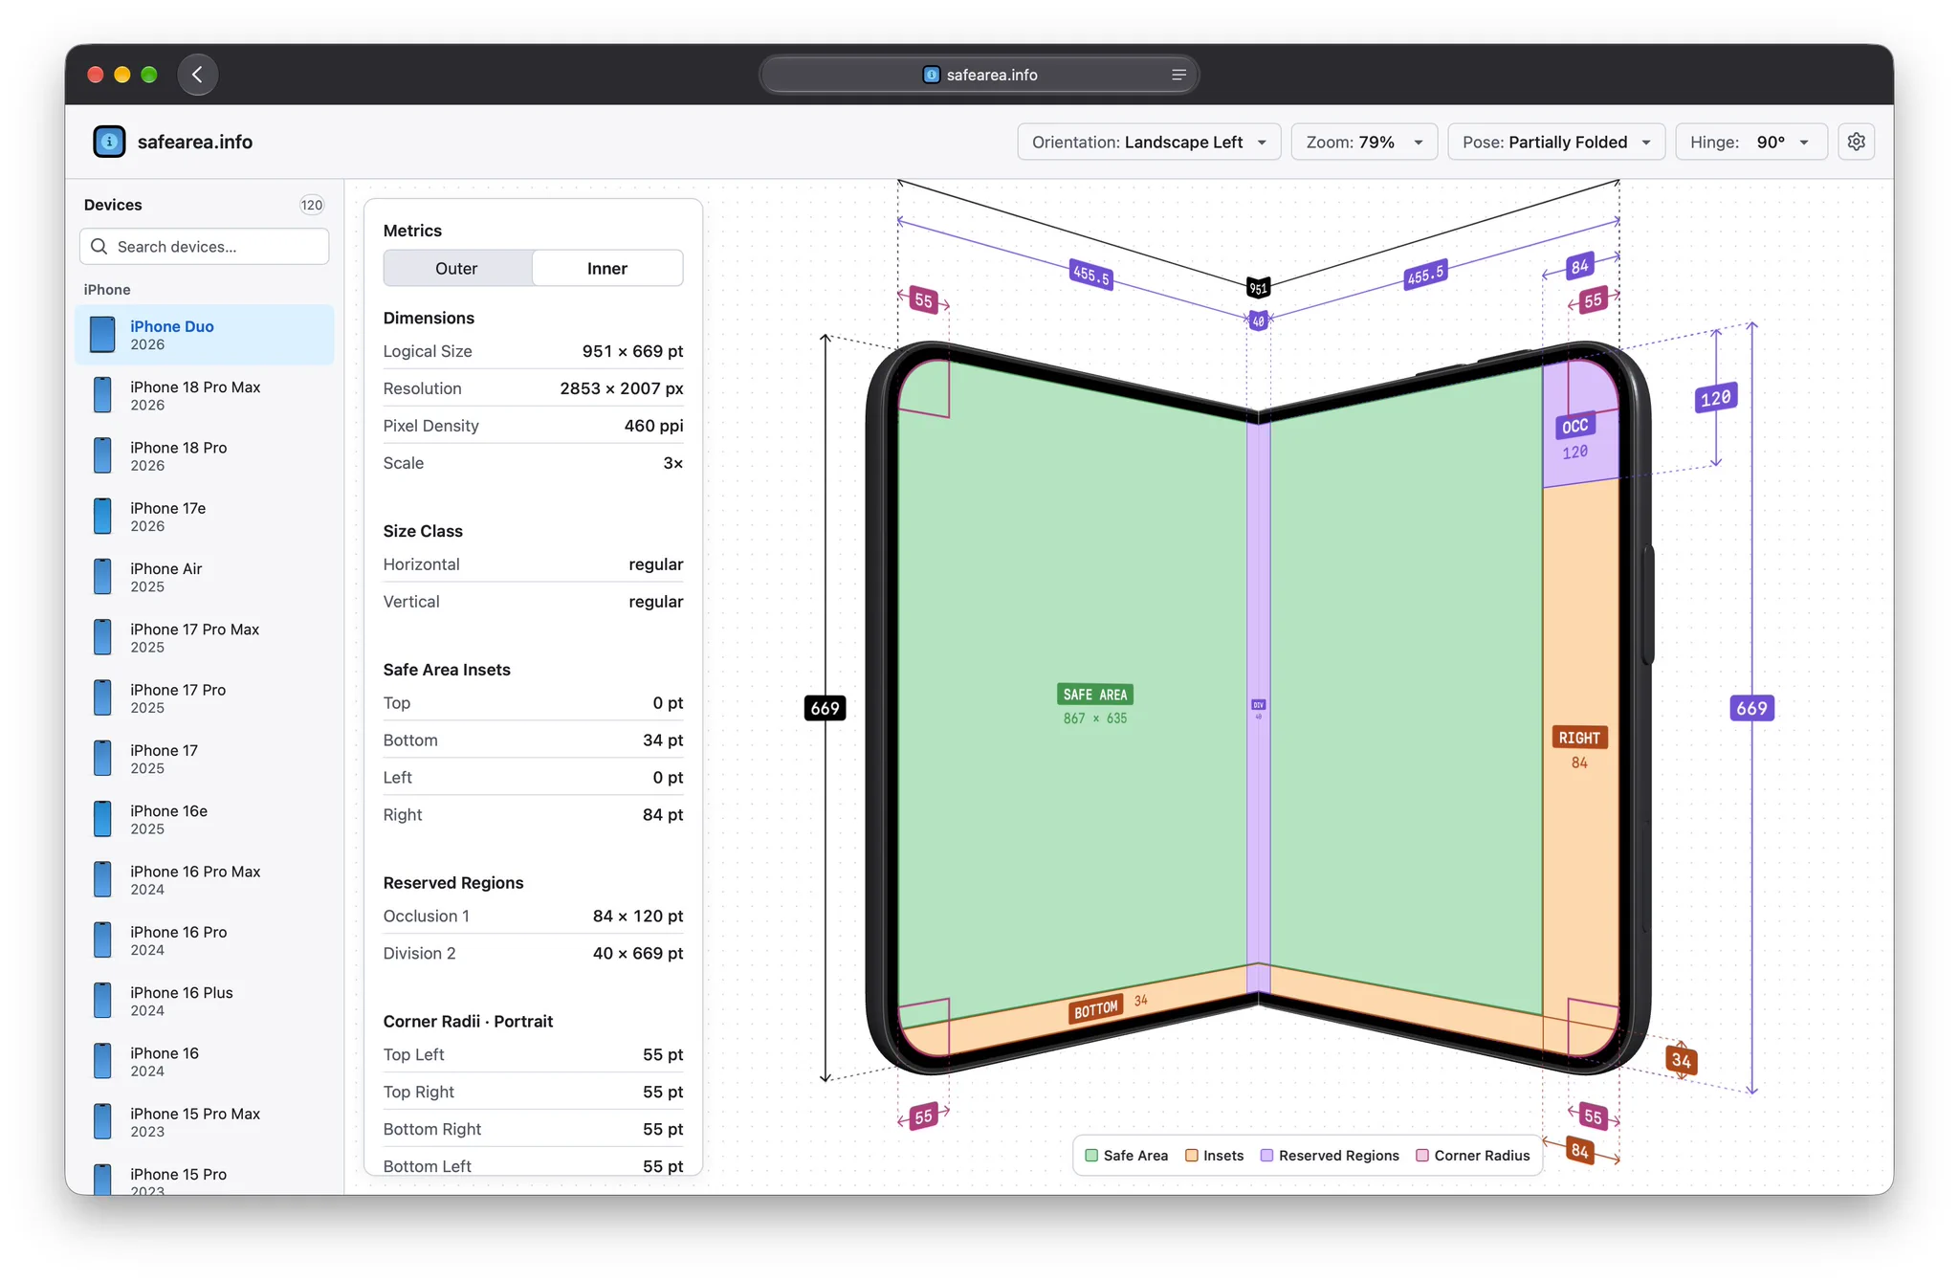Click the Corner Radius legend swatch

[x=1422, y=1156]
